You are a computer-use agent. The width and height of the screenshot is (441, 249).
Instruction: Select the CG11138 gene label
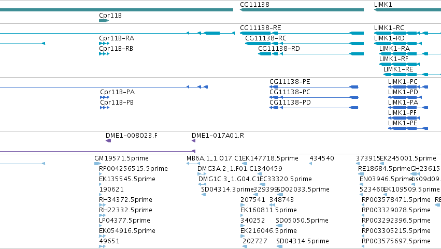pyautogui.click(x=254, y=5)
